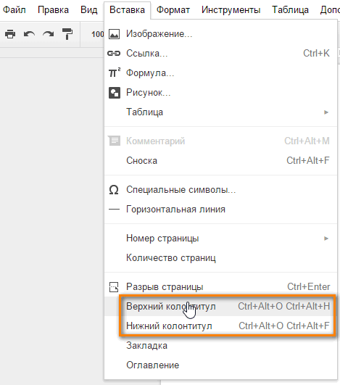Click the omega special symbols icon
Viewport: 340px width, 385px height.
pos(114,190)
